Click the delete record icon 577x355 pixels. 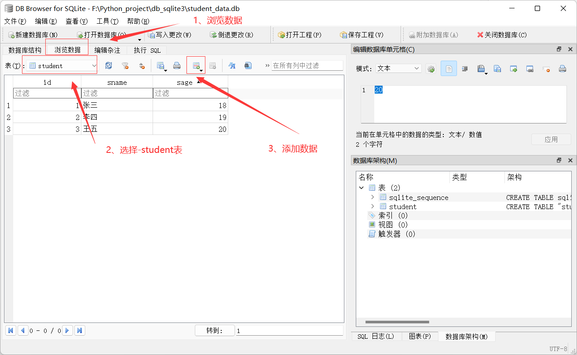pos(212,65)
